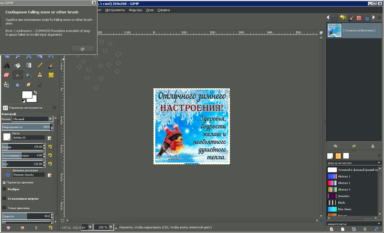Pick the Blur/Sharpen droplet tool
384x233 pixels.
18,85
